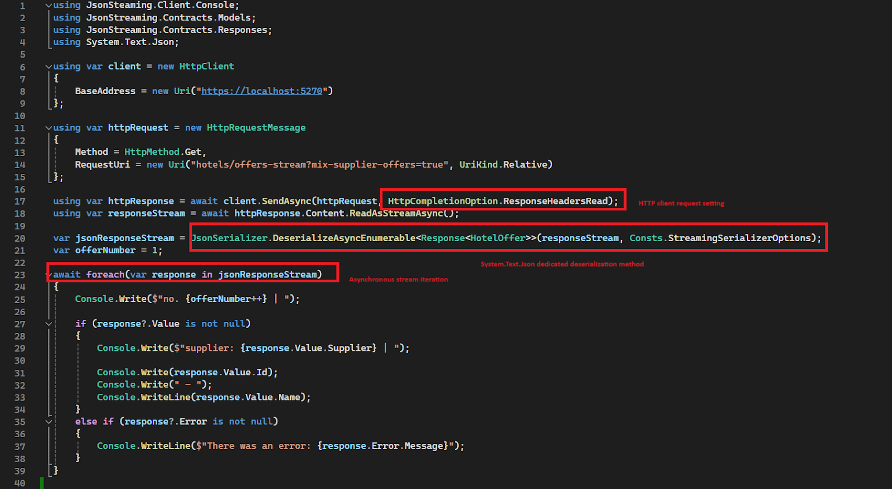Click 'RequestUri' property on line 14
The image size is (892, 489).
pyautogui.click(x=103, y=164)
